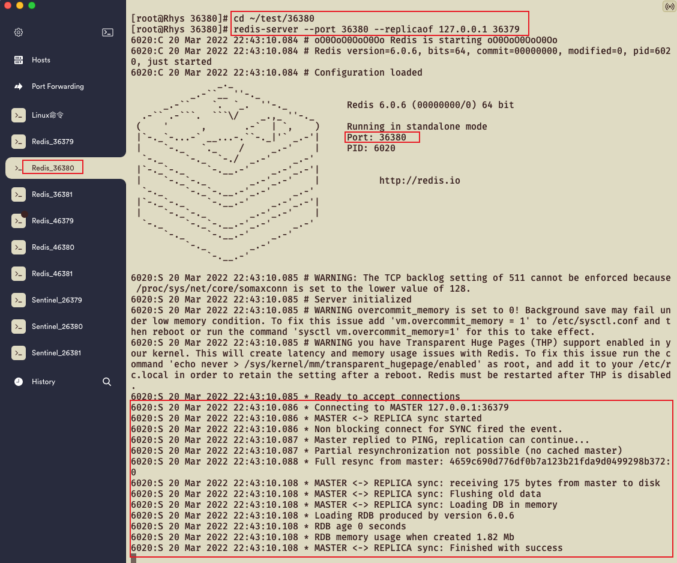Select the terminal icon beside Redis_36381

coord(19,194)
